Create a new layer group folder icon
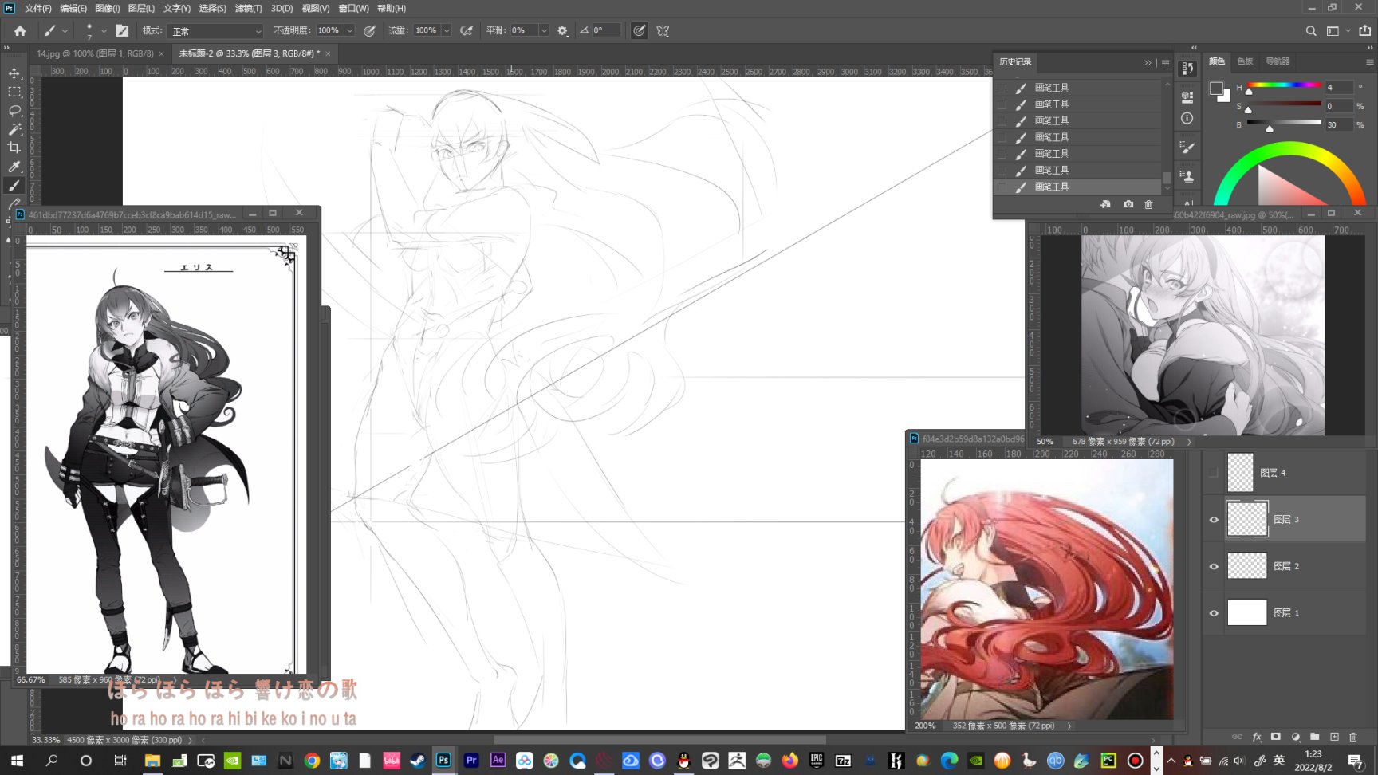 point(1314,737)
